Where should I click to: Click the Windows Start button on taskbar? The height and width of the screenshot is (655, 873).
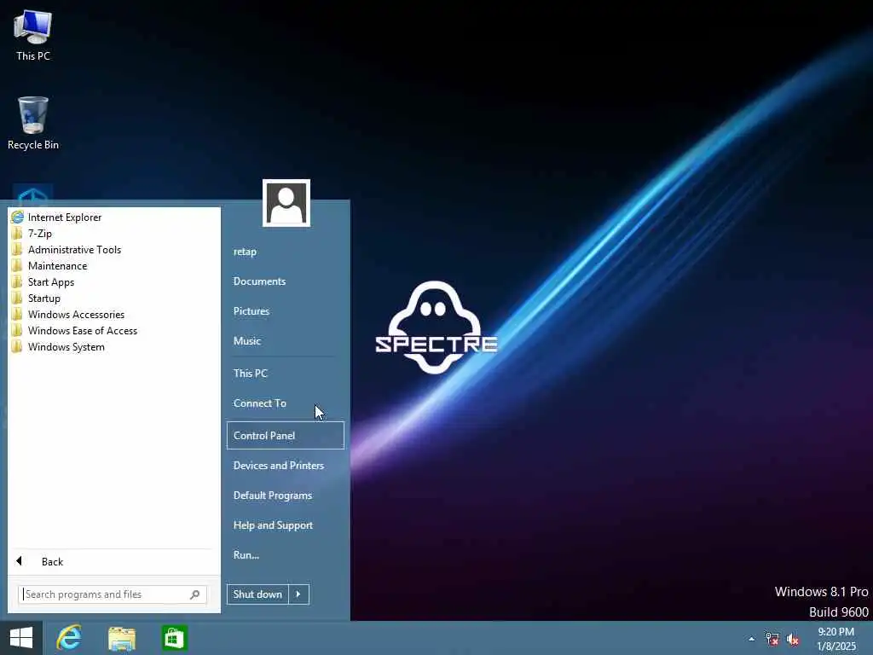point(21,638)
